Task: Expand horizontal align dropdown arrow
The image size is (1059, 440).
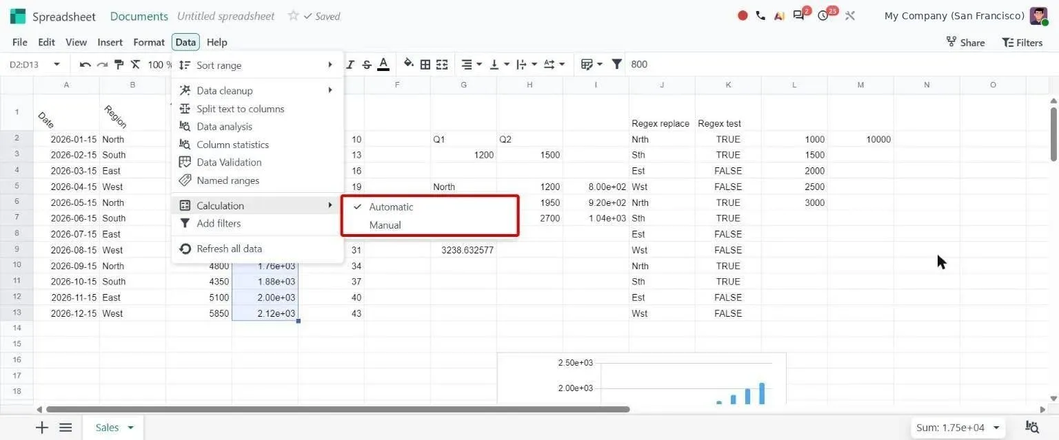Action: [479, 65]
